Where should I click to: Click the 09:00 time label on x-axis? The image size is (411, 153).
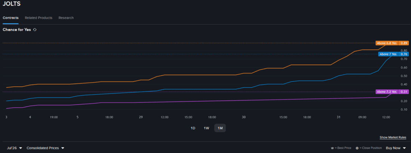click(x=362, y=117)
